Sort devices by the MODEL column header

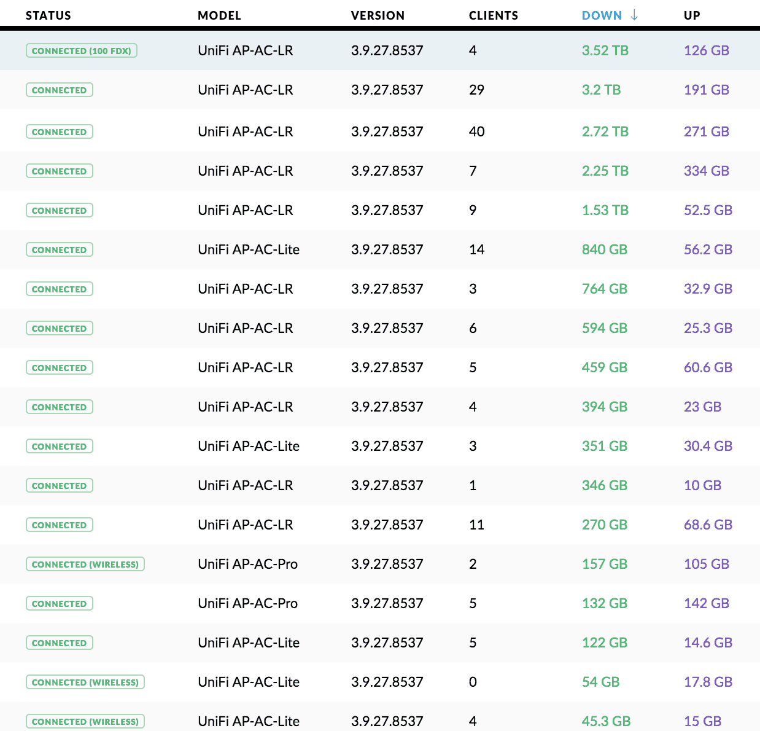(x=219, y=15)
